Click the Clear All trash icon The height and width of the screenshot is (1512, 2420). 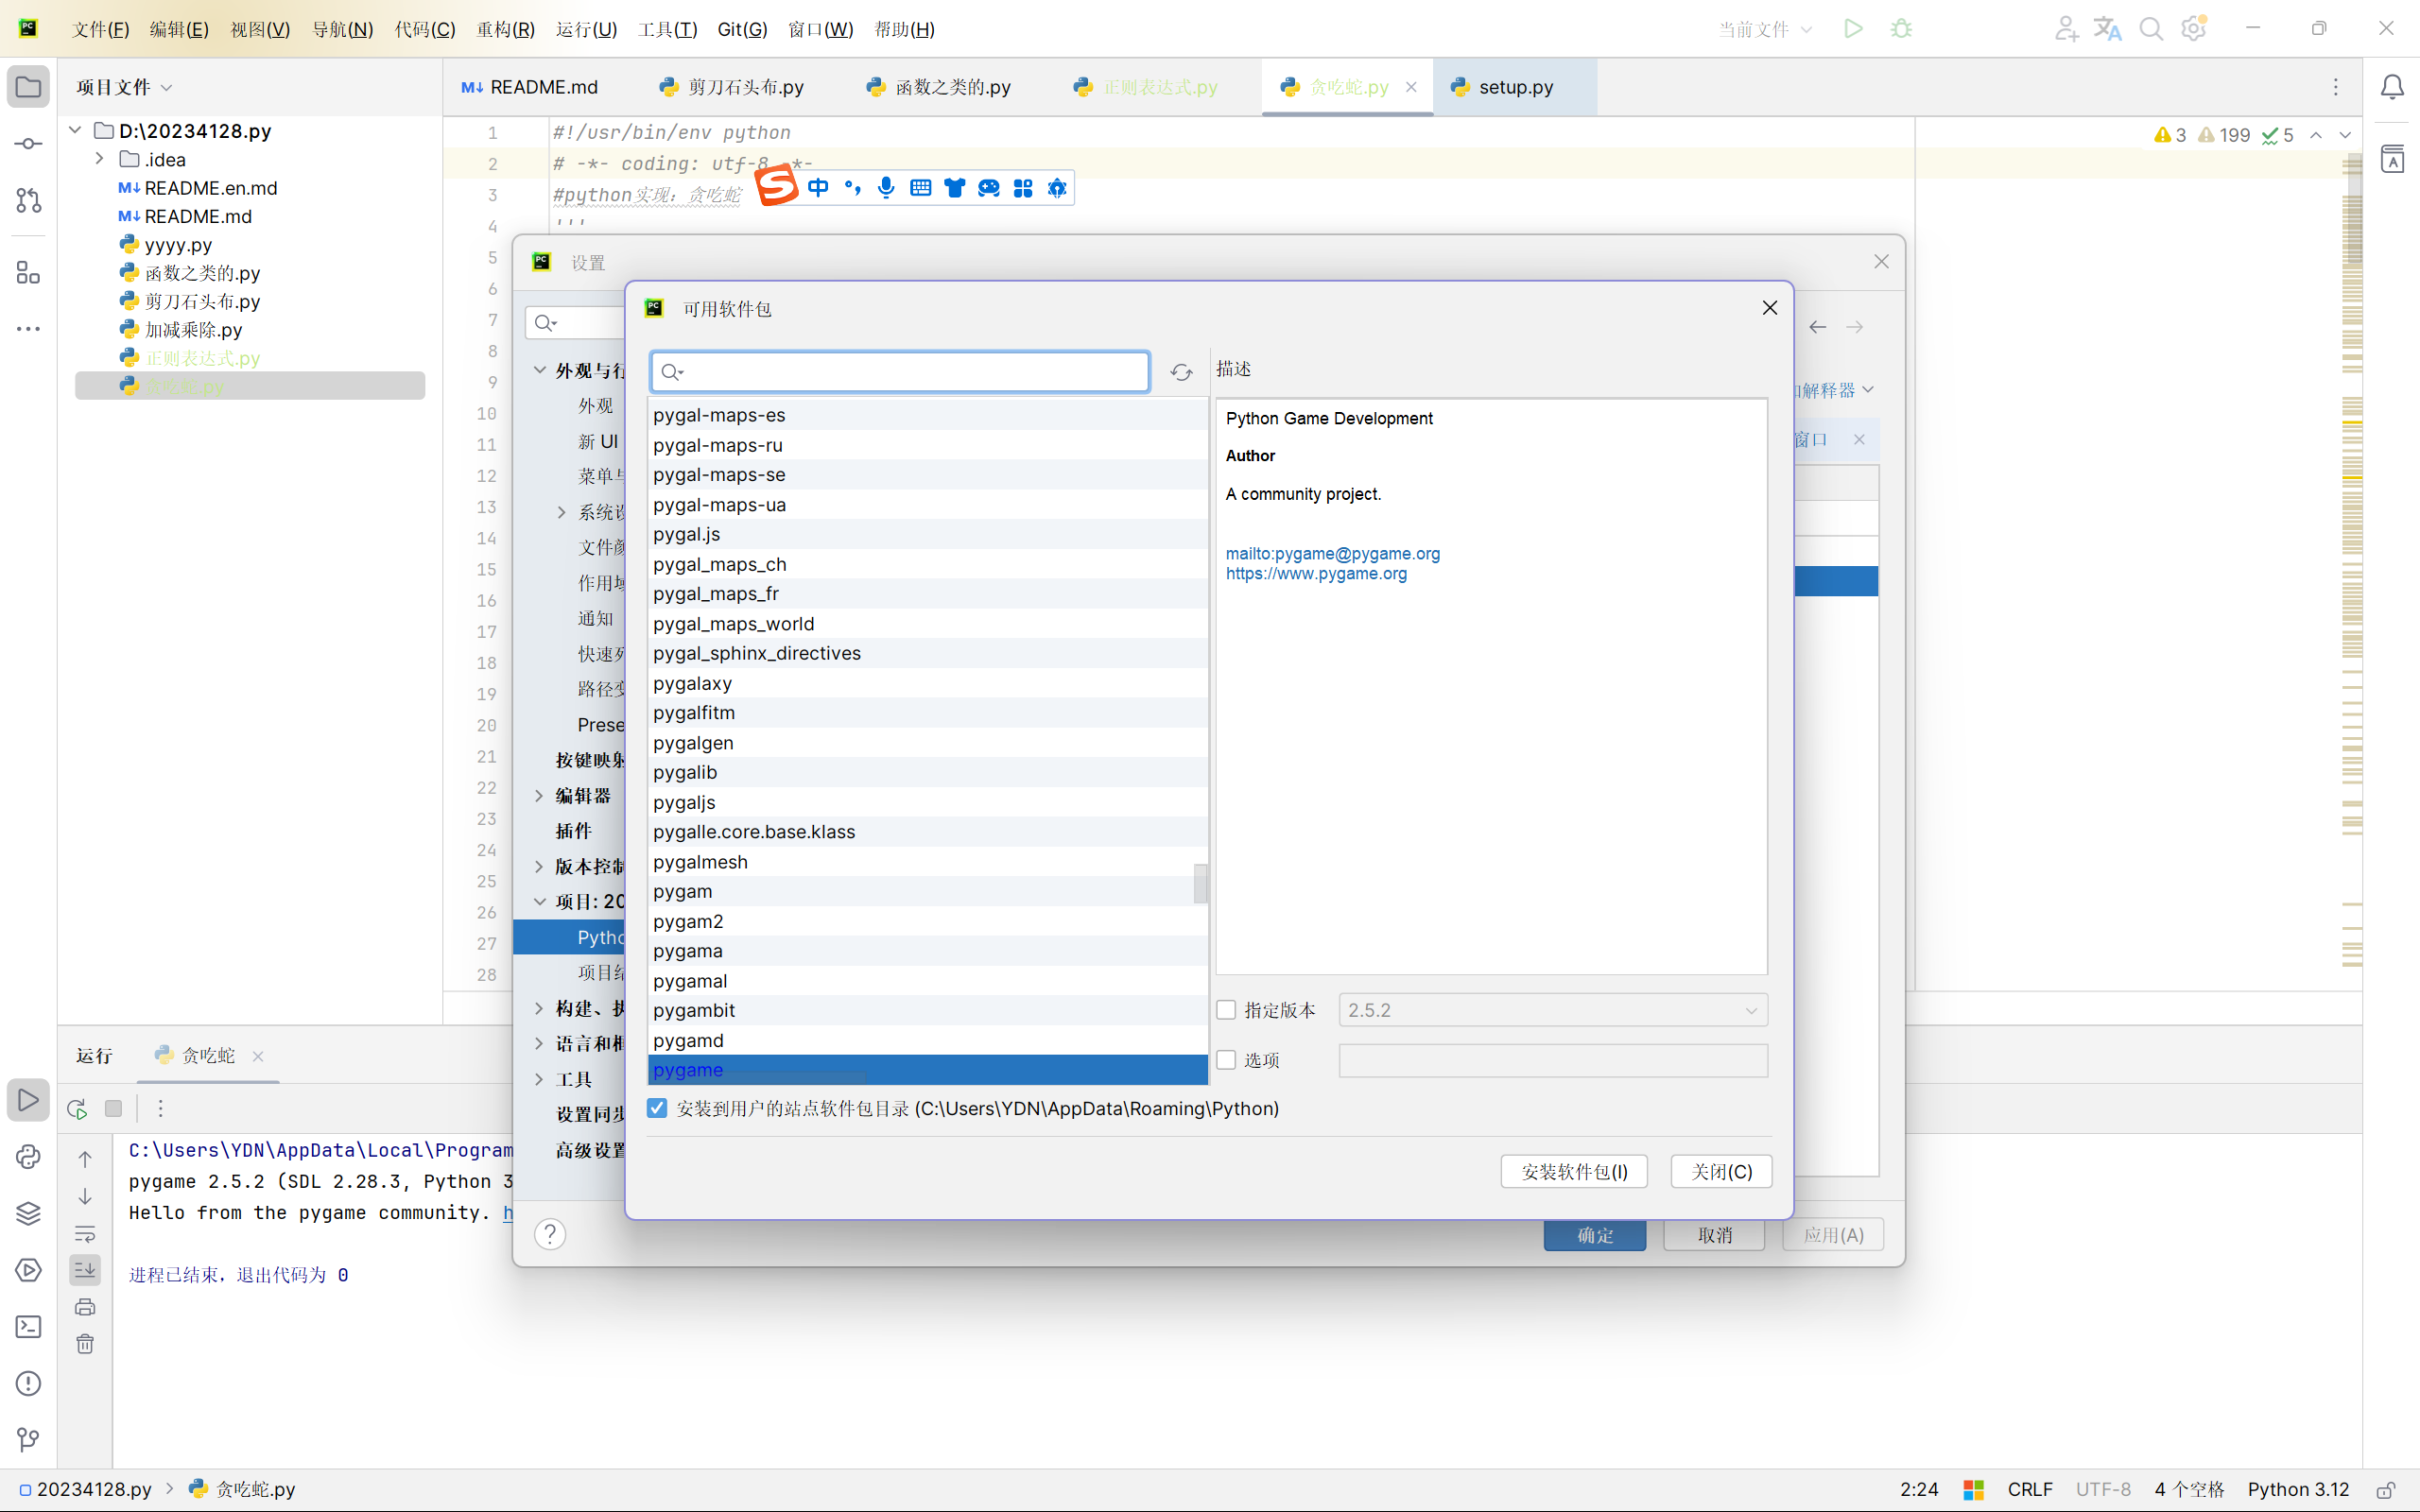click(85, 1344)
